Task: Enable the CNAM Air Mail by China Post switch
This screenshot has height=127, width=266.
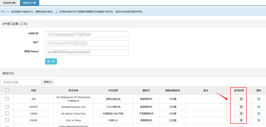Action: click(239, 114)
